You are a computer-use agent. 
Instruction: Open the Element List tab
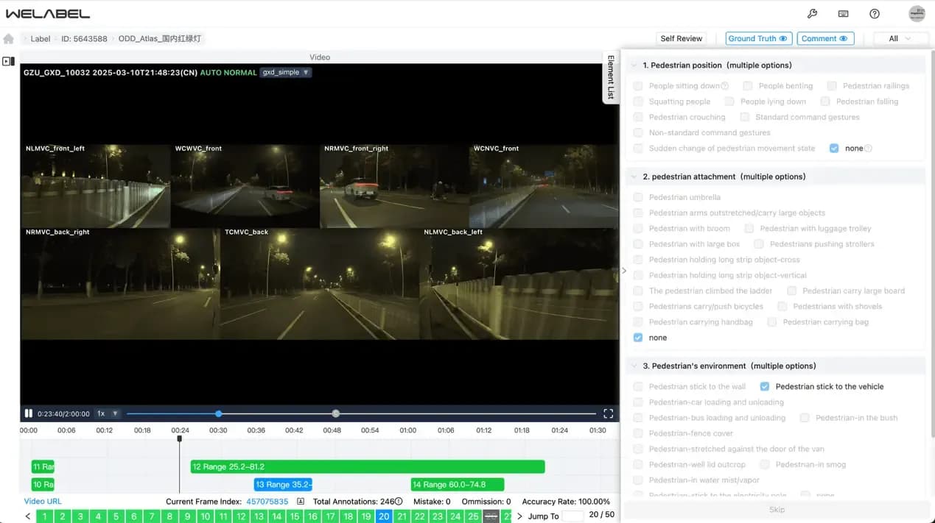(611, 77)
